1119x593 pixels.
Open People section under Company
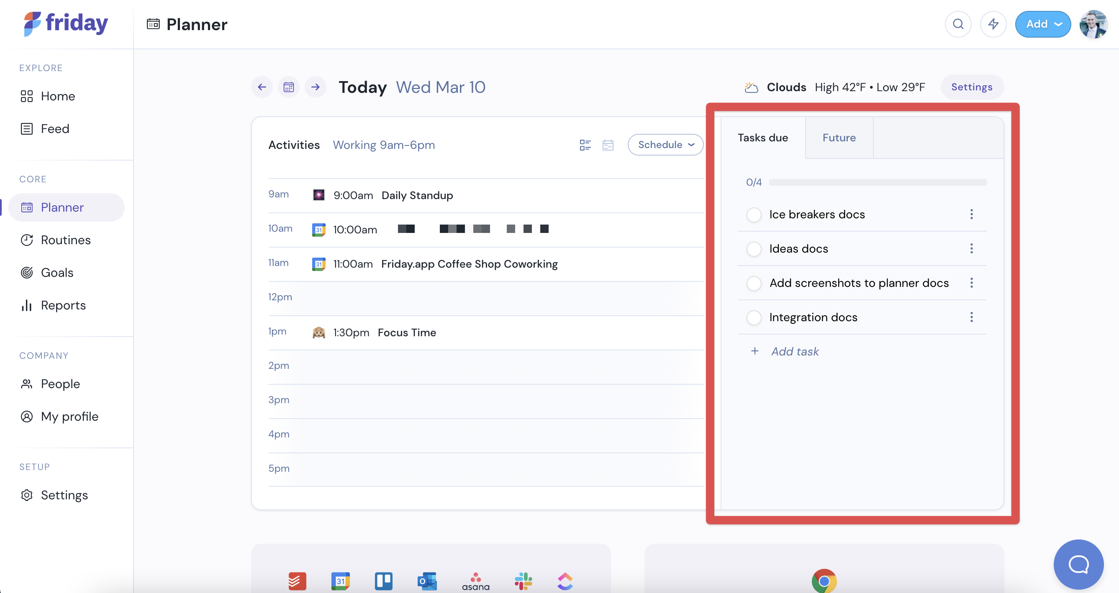(x=60, y=383)
